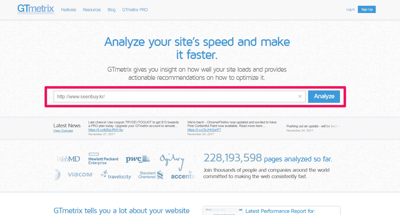Select the Travelocity logo
Viewport: 400px width, 215px height.
tap(116, 175)
